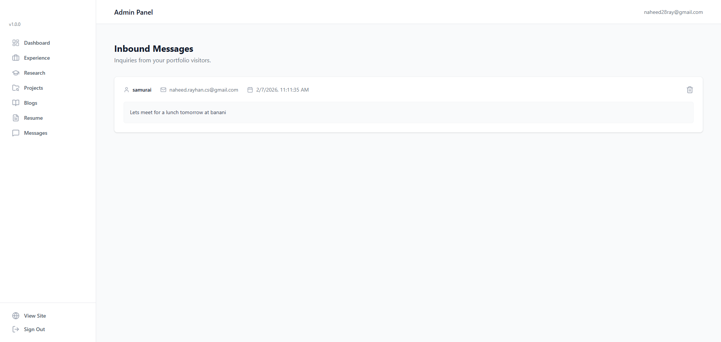
Task: Click the Sign Out arrow icon
Action: pos(15,329)
